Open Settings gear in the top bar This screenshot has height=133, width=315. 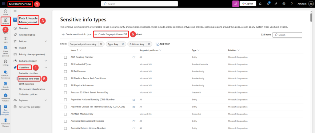click(284, 4)
